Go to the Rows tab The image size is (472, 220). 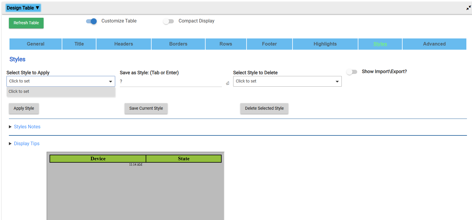(226, 44)
